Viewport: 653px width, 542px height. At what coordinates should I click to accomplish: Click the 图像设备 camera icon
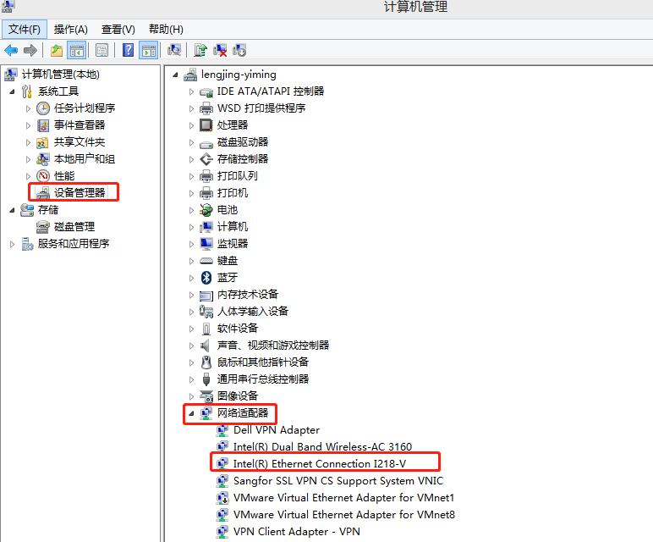pos(206,396)
